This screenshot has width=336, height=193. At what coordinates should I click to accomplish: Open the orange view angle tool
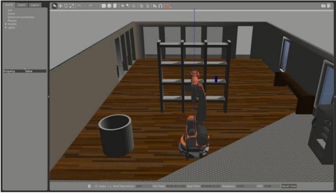point(168,6)
